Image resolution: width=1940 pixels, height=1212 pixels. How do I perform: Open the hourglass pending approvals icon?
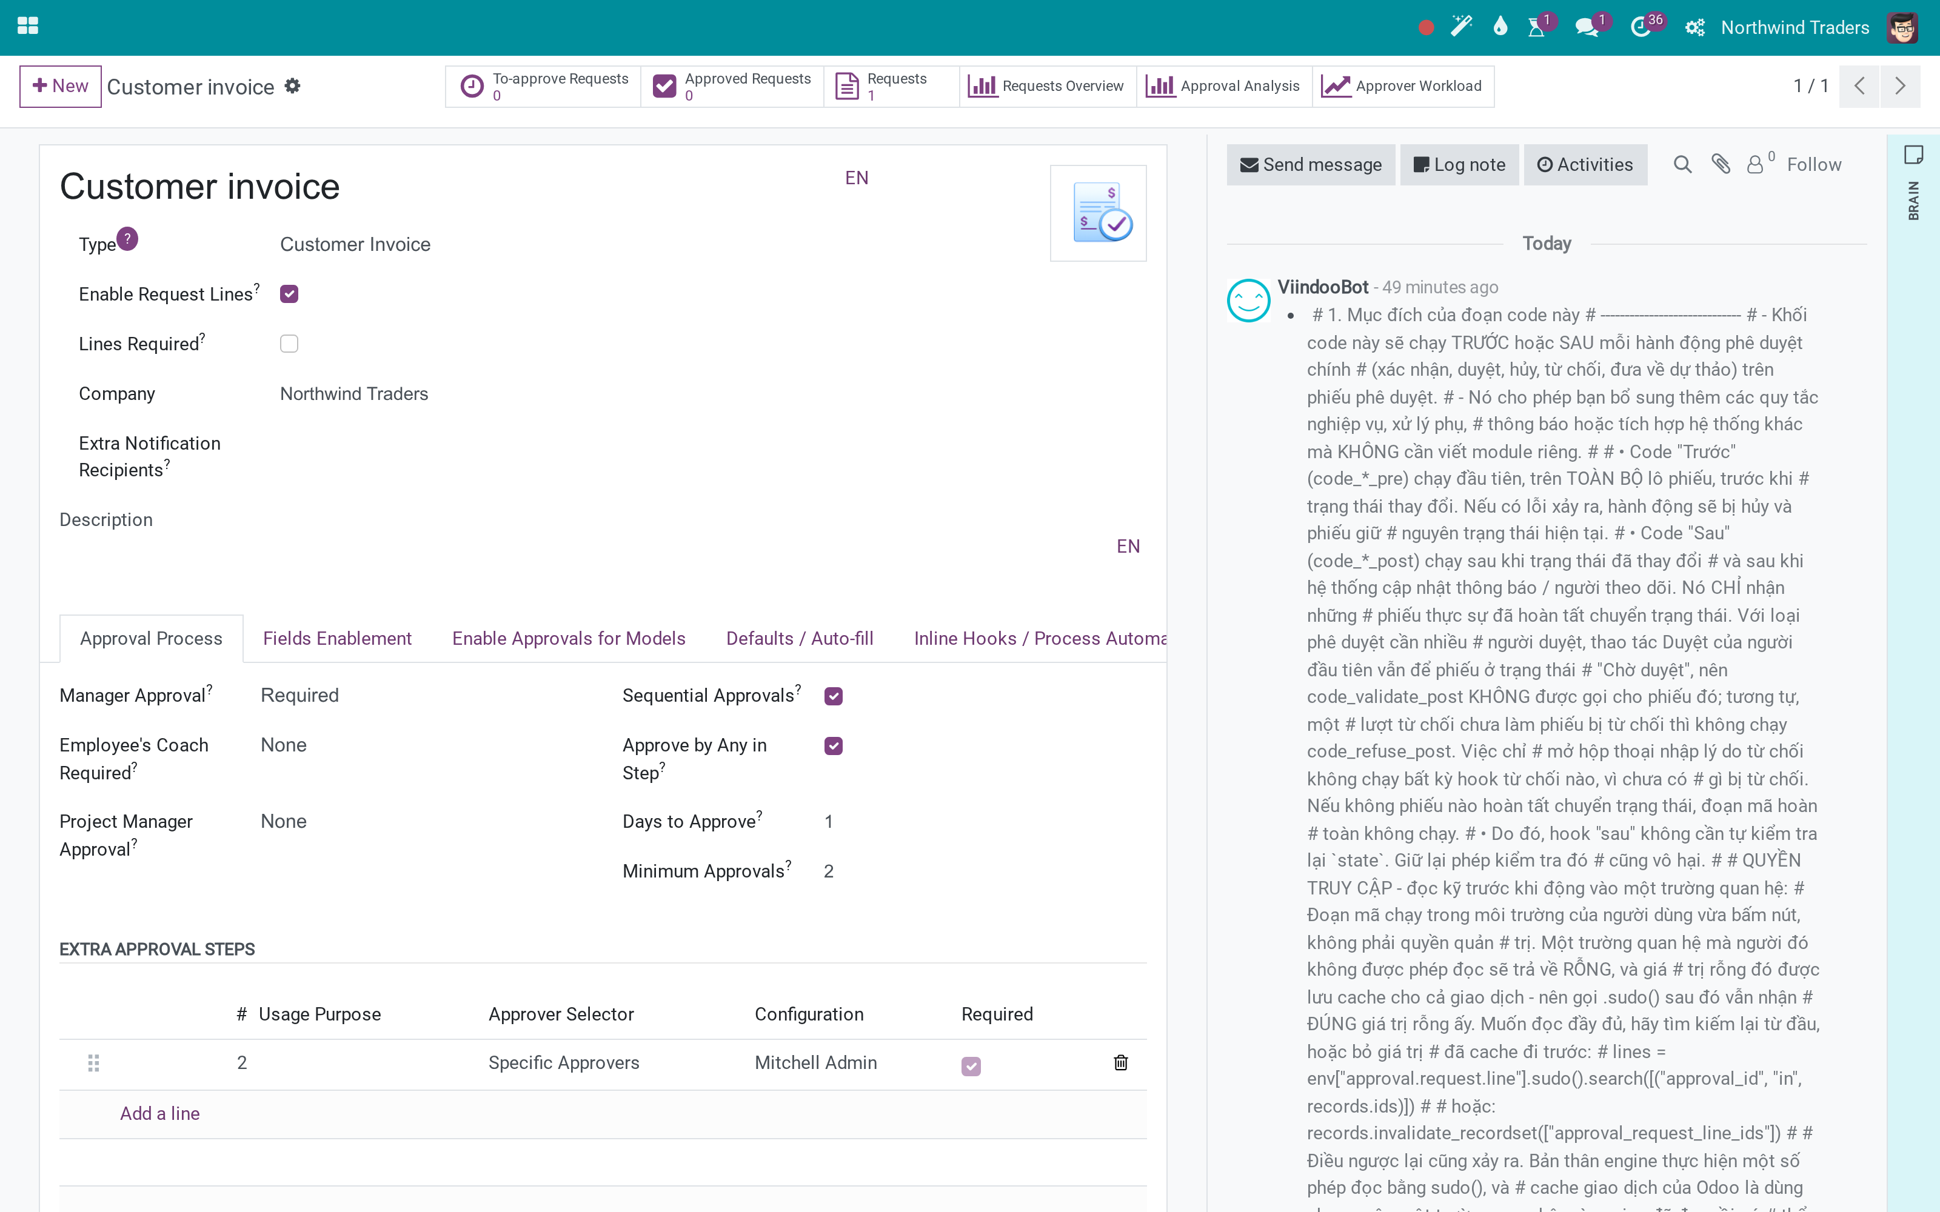(1537, 27)
